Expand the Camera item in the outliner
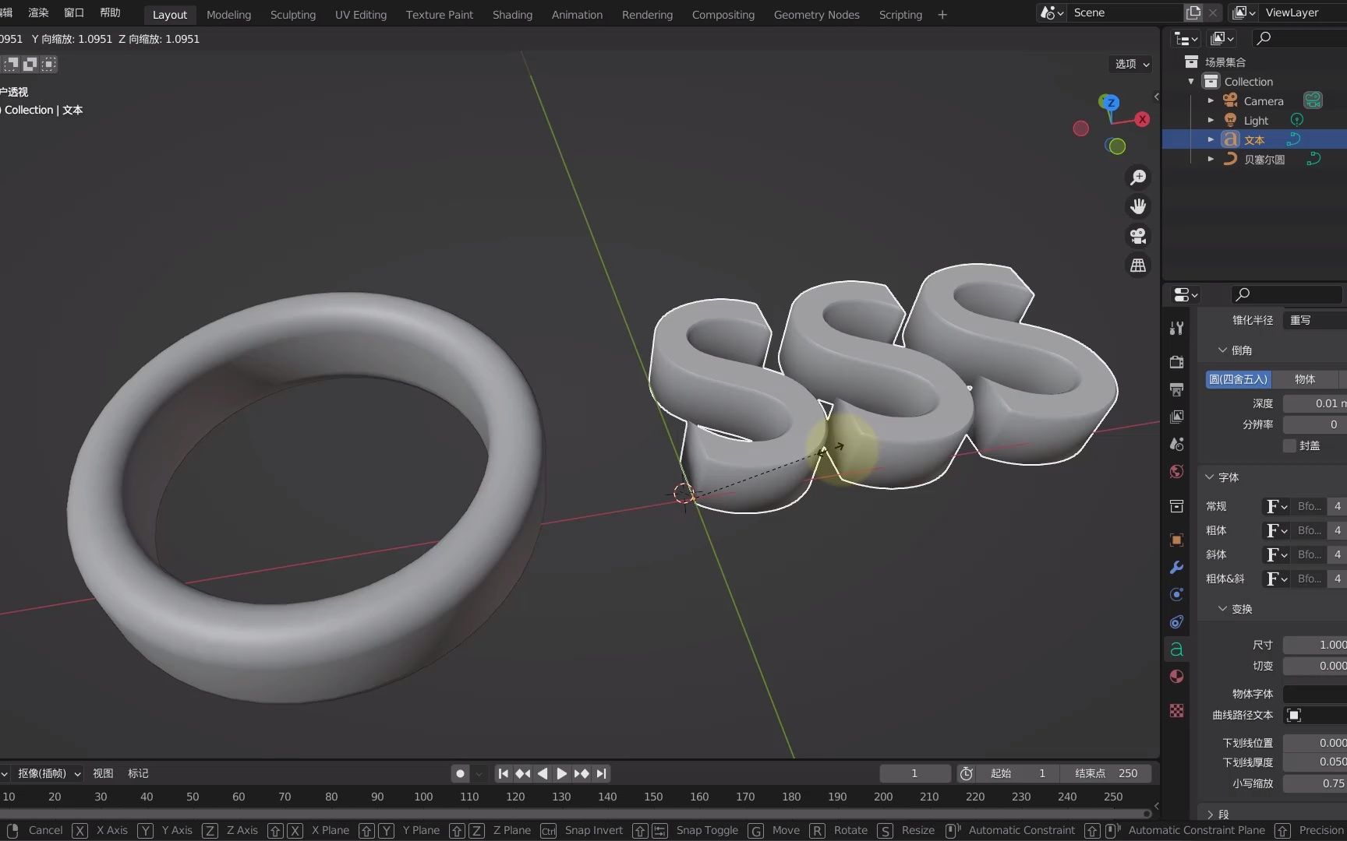Viewport: 1347px width, 841px height. pos(1211,100)
